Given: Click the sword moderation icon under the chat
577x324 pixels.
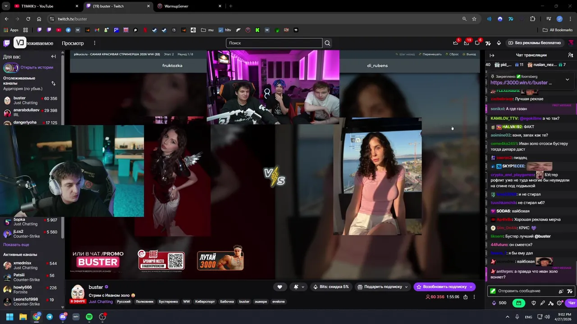Looking at the screenshot, I should coord(542,303).
